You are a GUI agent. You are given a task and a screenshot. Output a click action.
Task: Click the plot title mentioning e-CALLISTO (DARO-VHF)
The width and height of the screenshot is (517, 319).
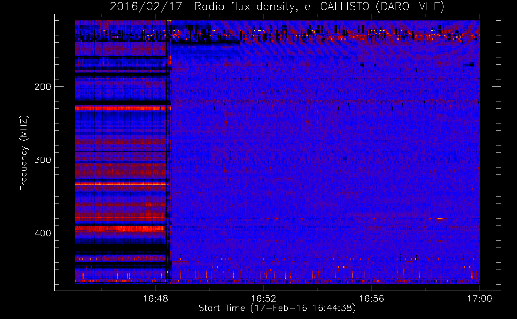pyautogui.click(x=277, y=6)
